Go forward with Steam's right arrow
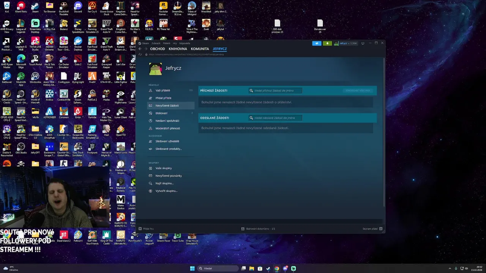Image resolution: width=486 pixels, height=273 pixels. pyautogui.click(x=146, y=49)
